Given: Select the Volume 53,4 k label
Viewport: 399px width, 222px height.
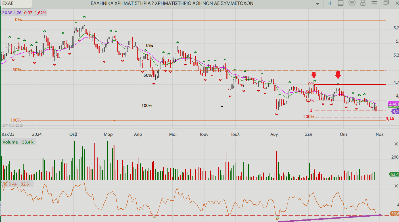Looking at the screenshot, I should 18,142.
